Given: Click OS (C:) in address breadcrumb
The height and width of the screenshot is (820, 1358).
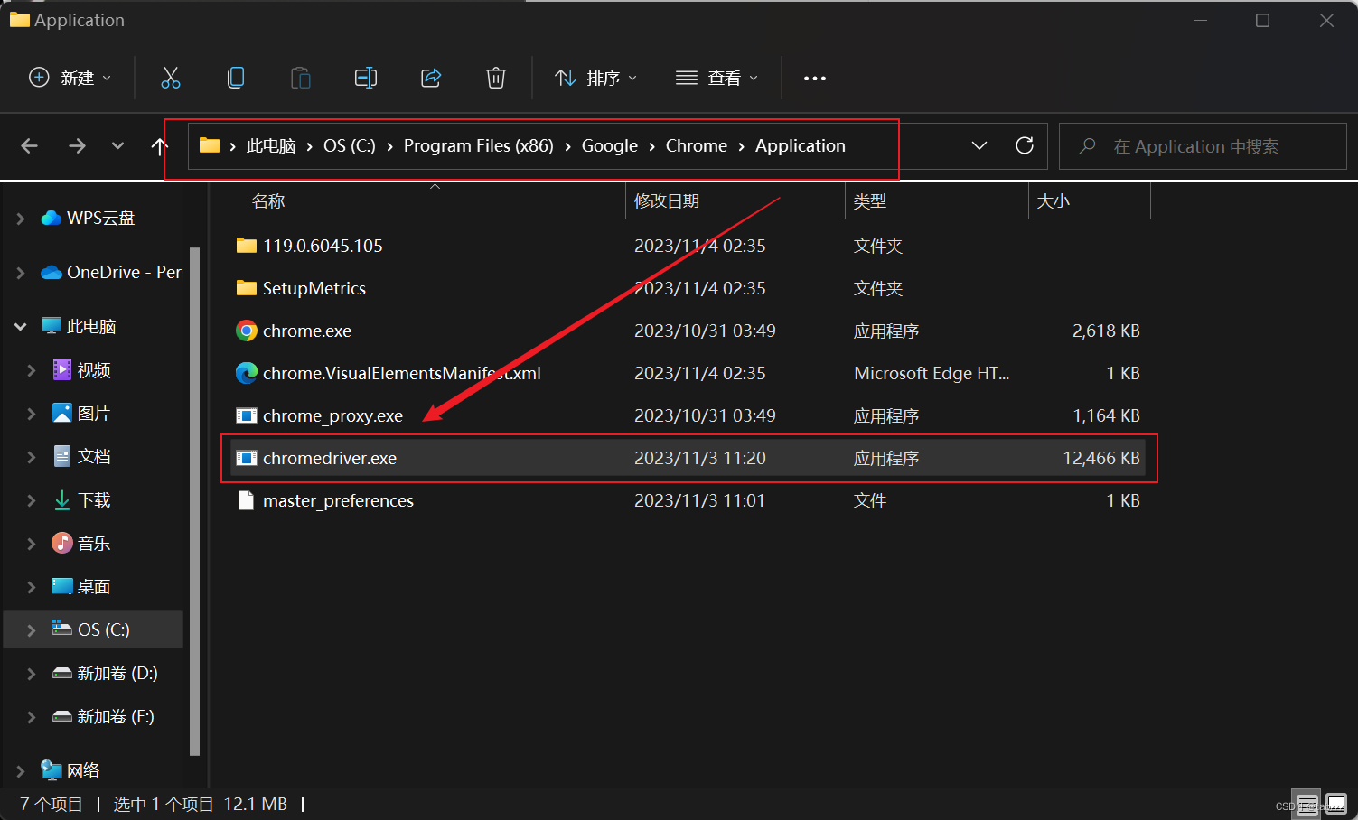Looking at the screenshot, I should [x=350, y=145].
